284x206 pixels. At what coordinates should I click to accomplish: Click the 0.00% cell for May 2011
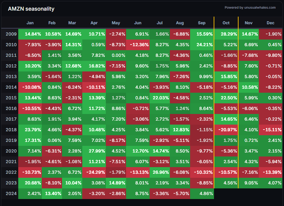pyautogui.click(x=116, y=55)
